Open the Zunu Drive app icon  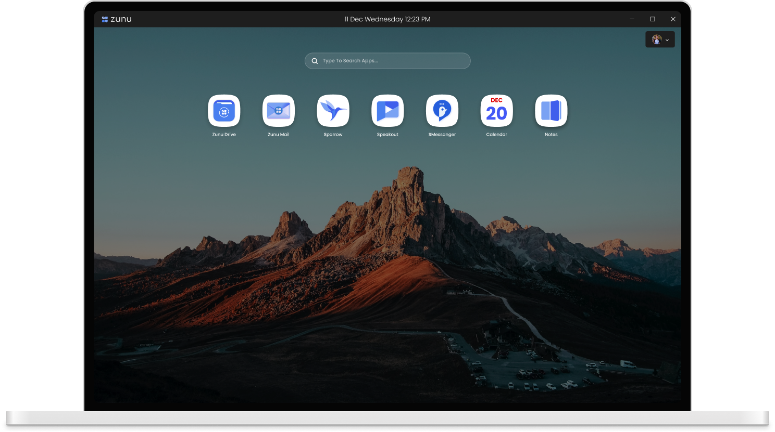(224, 111)
